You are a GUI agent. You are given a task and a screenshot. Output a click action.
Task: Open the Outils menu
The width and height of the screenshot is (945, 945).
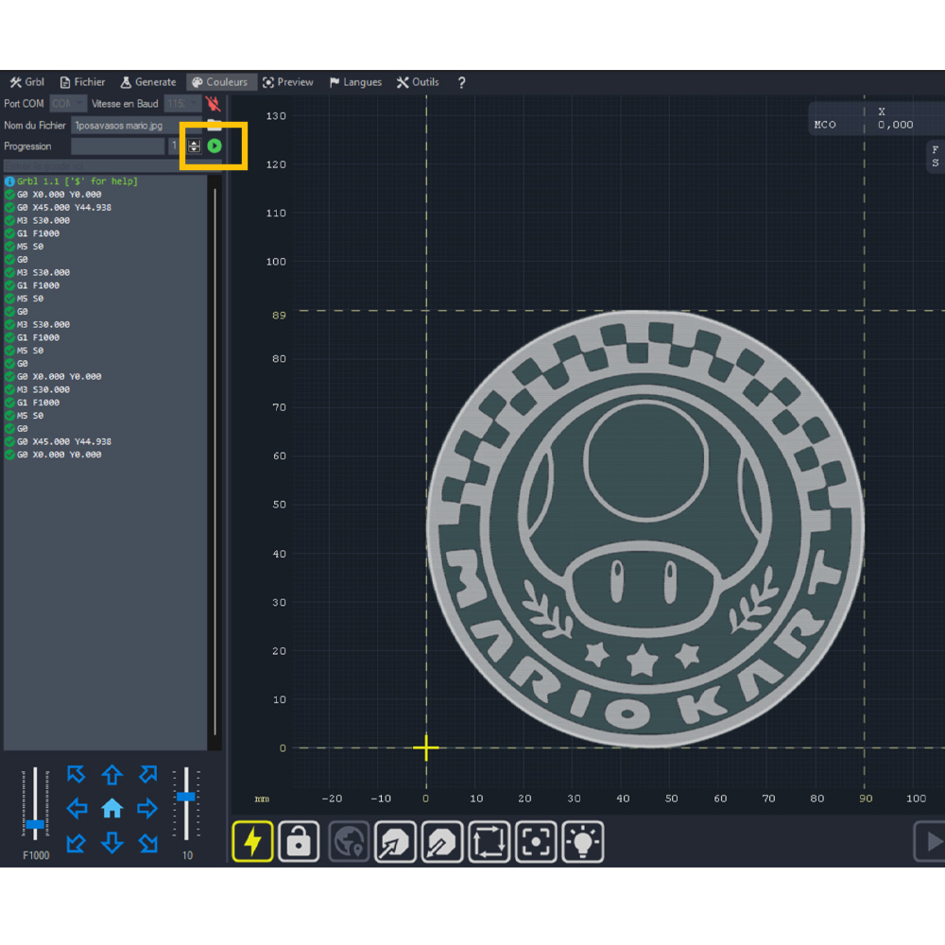click(x=418, y=82)
